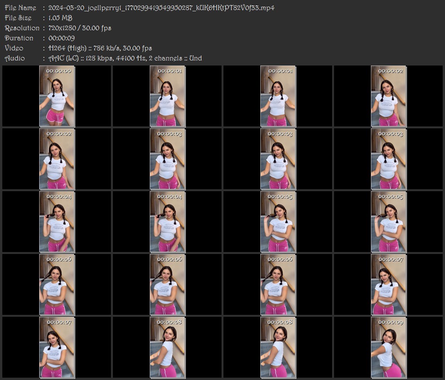Click the first thumbnail stamped 00:00:06
Screen dimensions: 445x380
[57, 285]
